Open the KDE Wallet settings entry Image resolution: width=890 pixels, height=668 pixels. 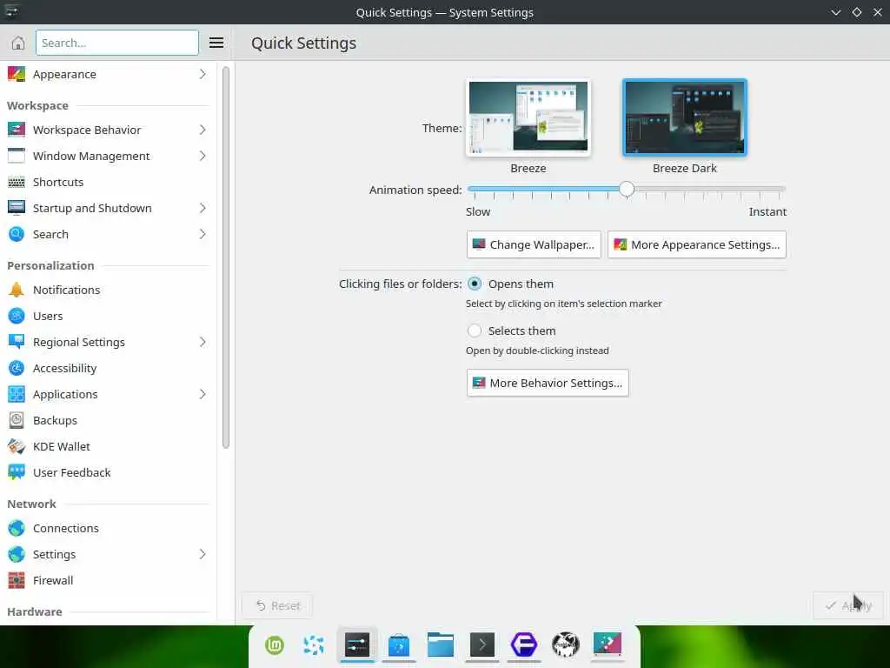click(x=108, y=446)
